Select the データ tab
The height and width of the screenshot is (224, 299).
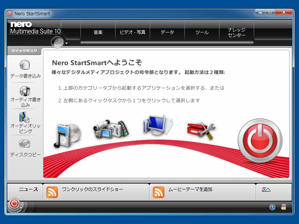tap(167, 32)
